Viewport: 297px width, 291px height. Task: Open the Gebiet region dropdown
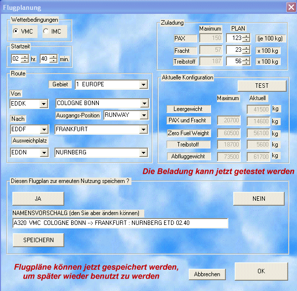(143, 85)
